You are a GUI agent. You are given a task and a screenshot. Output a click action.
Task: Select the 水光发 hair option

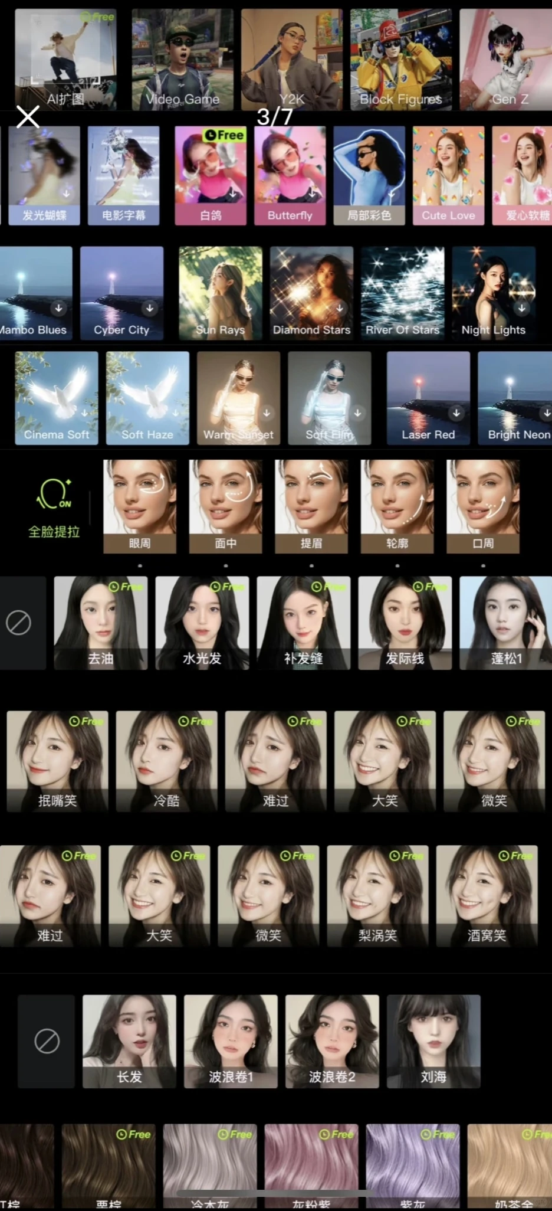coord(202,623)
